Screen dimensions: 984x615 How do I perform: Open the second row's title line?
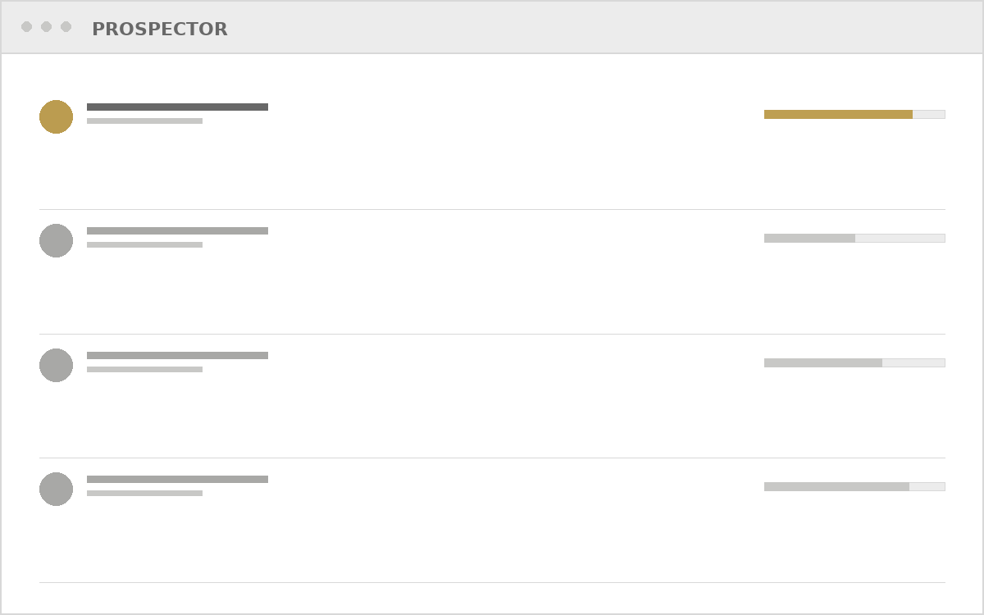(x=177, y=230)
